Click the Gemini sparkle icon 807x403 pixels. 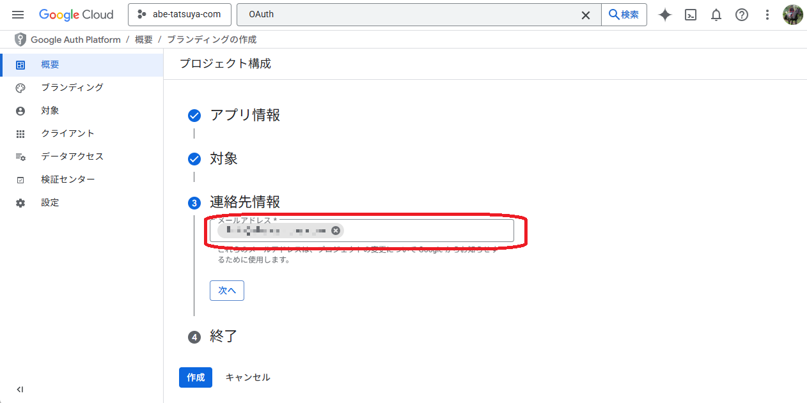(x=665, y=15)
